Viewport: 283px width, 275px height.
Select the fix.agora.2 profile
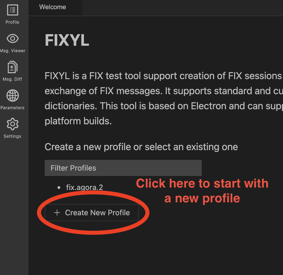[84, 187]
